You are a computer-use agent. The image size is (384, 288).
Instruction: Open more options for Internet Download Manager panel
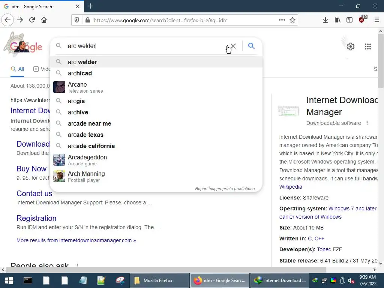367,123
